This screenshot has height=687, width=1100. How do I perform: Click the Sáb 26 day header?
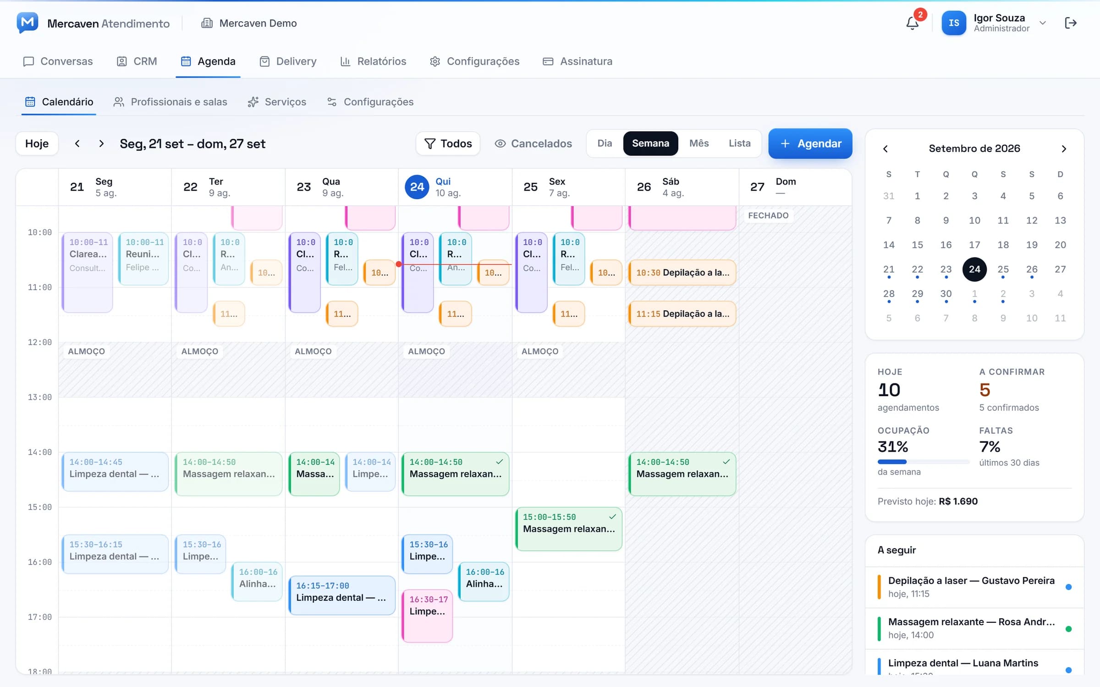(682, 187)
